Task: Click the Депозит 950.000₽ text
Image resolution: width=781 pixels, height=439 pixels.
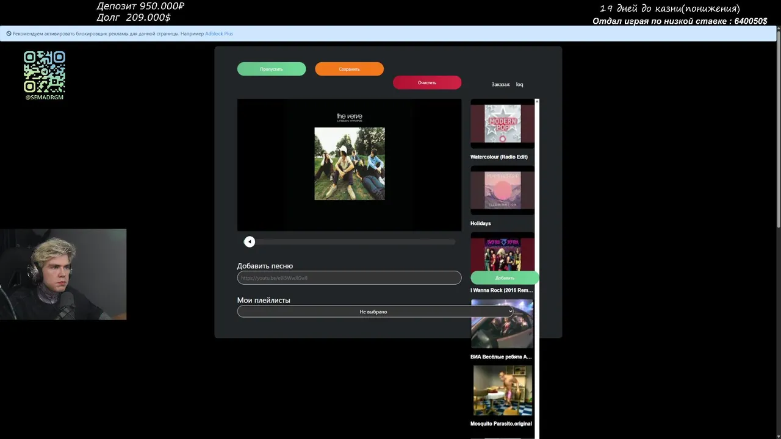Action: 140,6
